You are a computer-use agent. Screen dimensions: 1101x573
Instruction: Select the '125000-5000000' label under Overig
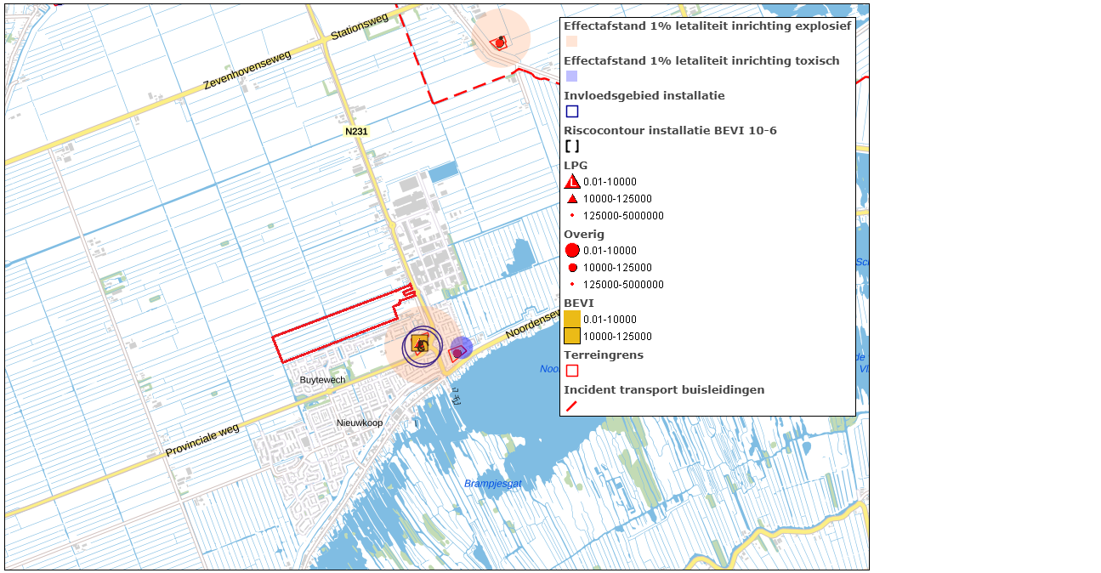623,285
